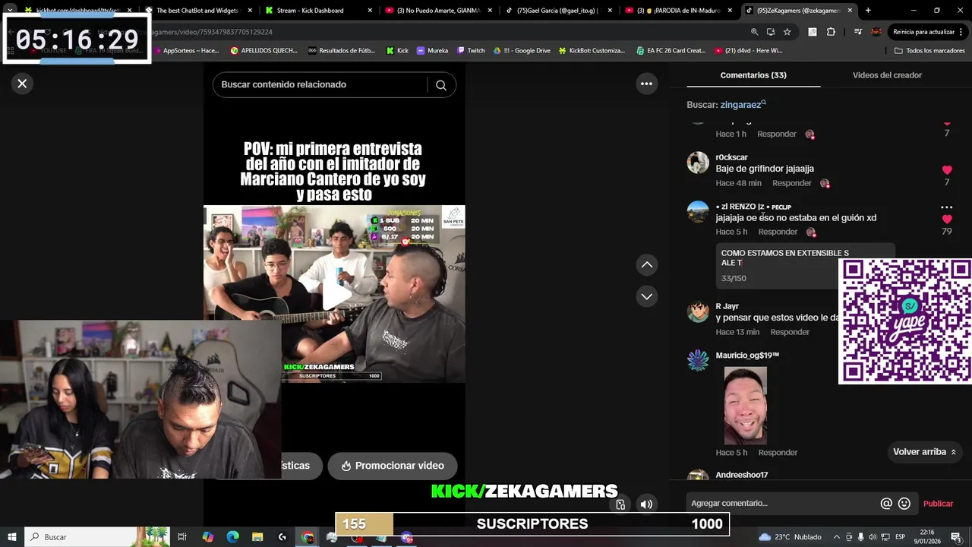The image size is (972, 547).
Task: Open a new browser tab
Action: point(868,11)
